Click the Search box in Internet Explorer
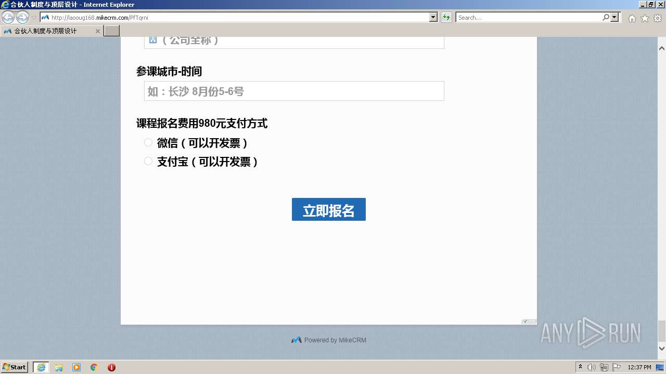The image size is (666, 374). [529, 17]
